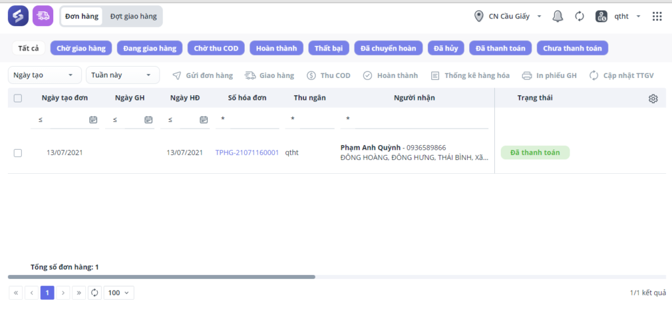
Task: Open the apps grid menu
Action: tap(657, 16)
